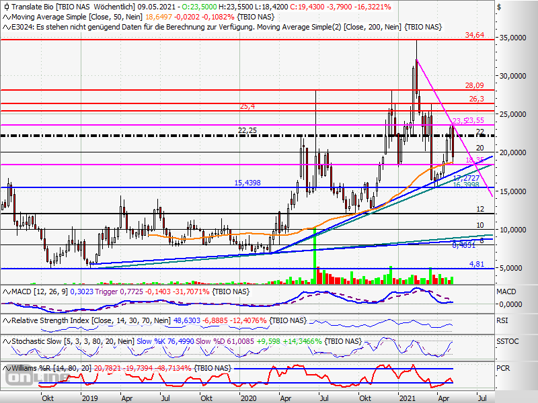This screenshot has width=538, height=403.
Task: Select the 22,25 dash-dot line label
Action: (x=247, y=130)
